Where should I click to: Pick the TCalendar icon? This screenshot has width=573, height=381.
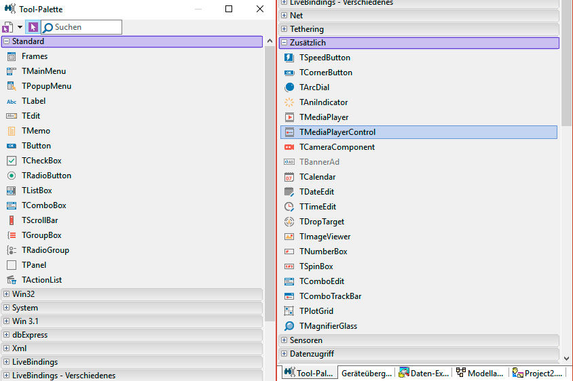tap(289, 177)
